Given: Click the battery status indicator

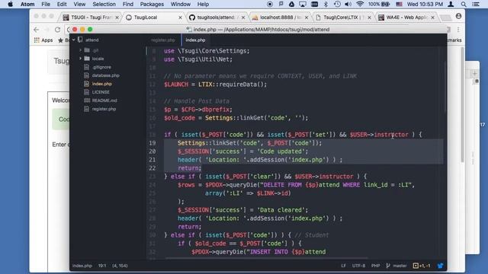Looking at the screenshot, I should click(379, 4).
